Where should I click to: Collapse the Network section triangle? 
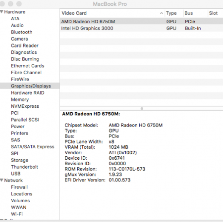pyautogui.click(x=1, y=180)
